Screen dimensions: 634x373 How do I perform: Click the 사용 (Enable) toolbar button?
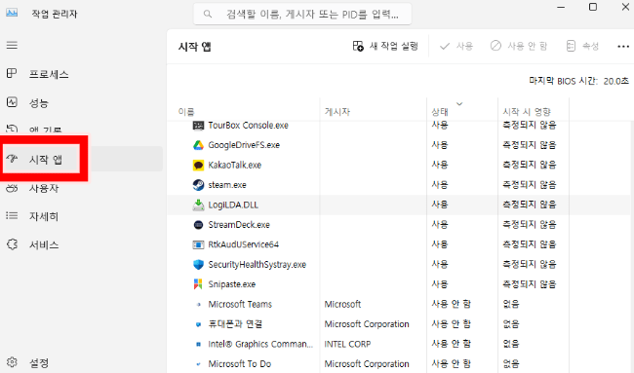click(x=456, y=46)
